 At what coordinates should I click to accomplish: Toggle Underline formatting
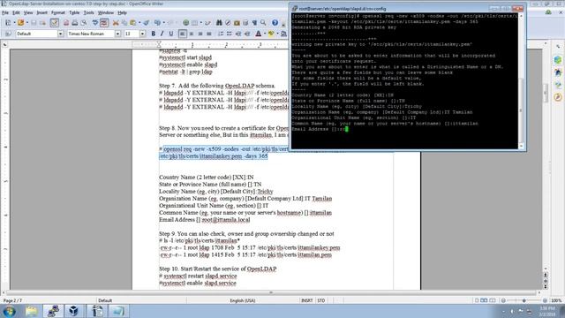point(170,34)
